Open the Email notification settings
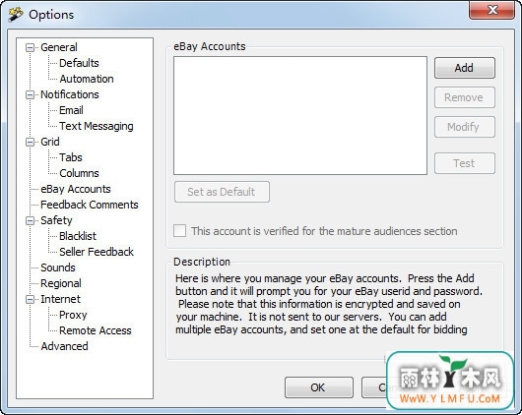This screenshot has height=415, width=522. 71,110
